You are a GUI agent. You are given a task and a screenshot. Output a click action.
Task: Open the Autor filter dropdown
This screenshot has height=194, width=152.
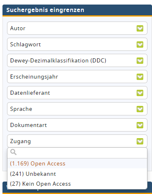point(77,28)
